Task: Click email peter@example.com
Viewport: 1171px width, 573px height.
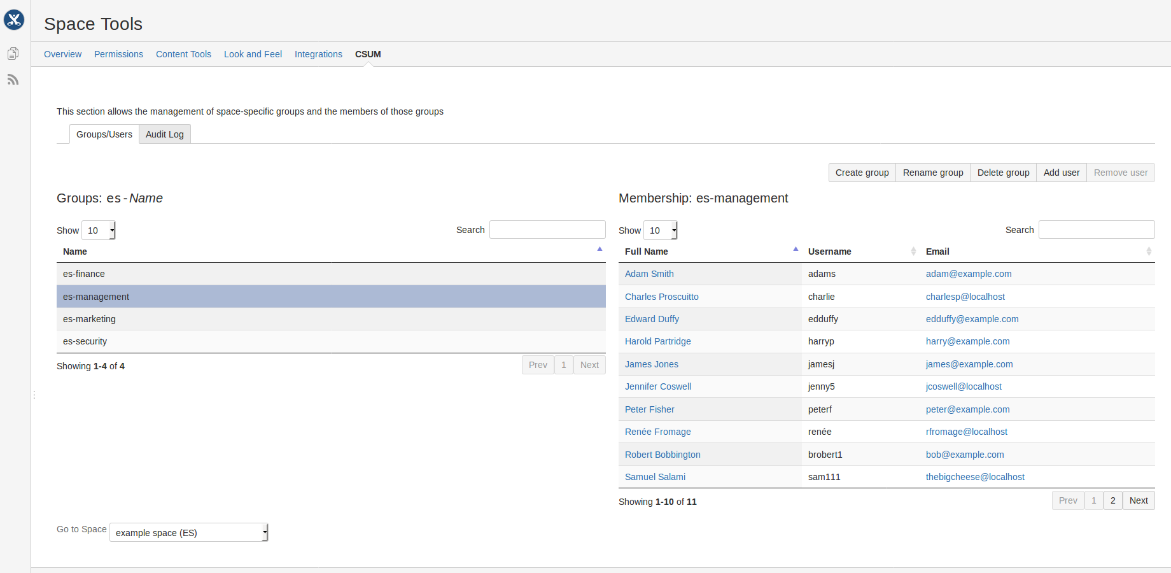Action: (x=967, y=409)
